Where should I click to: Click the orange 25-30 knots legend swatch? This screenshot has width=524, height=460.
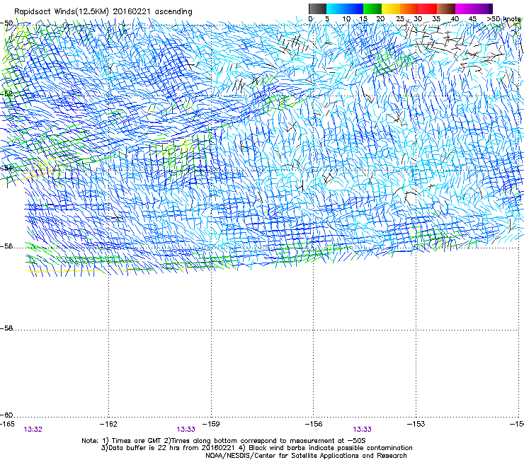[x=409, y=8]
